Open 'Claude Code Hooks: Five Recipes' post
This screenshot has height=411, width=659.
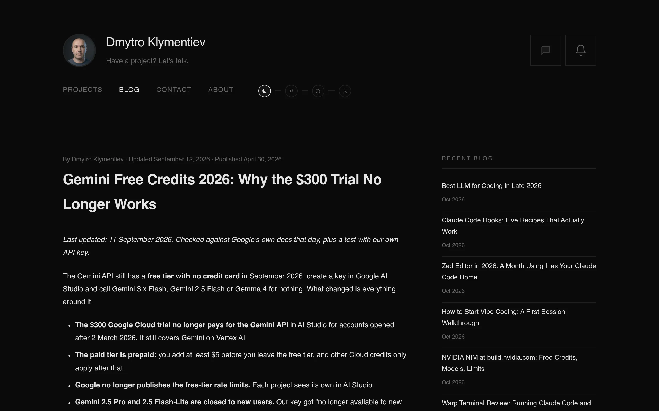(513, 226)
